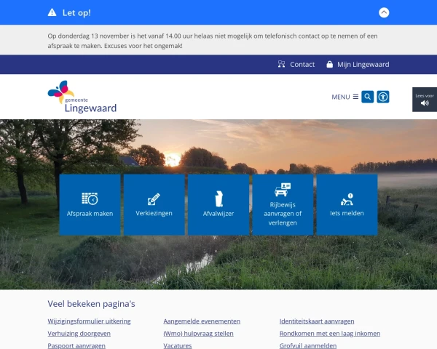Open Paspoort aanvragen link
The width and height of the screenshot is (437, 349).
coord(76,345)
